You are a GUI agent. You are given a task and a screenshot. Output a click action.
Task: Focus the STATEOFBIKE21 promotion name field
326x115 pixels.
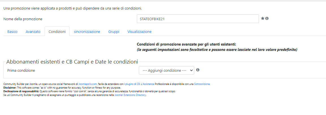click(x=198, y=19)
